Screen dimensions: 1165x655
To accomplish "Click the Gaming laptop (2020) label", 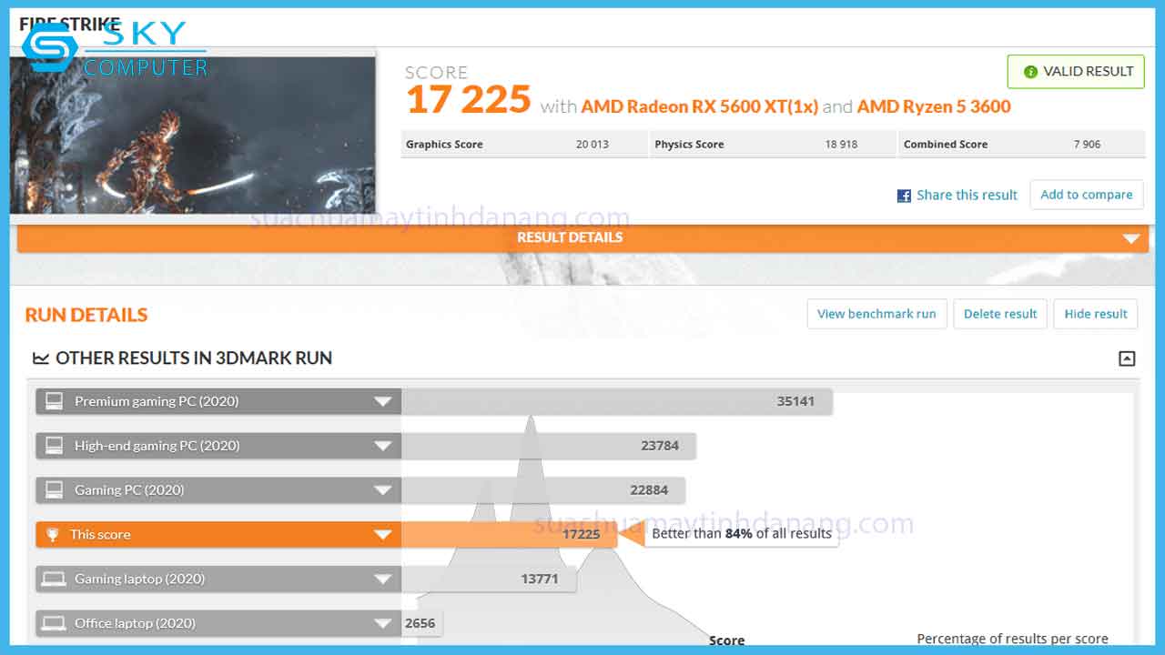I will coord(139,579).
